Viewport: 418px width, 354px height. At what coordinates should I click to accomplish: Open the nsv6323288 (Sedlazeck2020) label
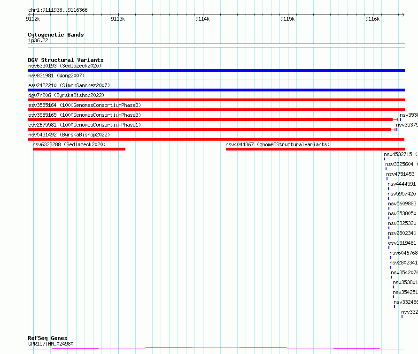click(x=69, y=144)
